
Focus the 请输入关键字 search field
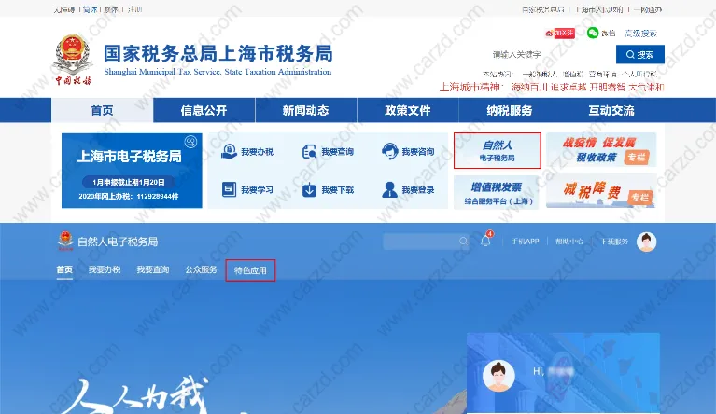pos(552,55)
